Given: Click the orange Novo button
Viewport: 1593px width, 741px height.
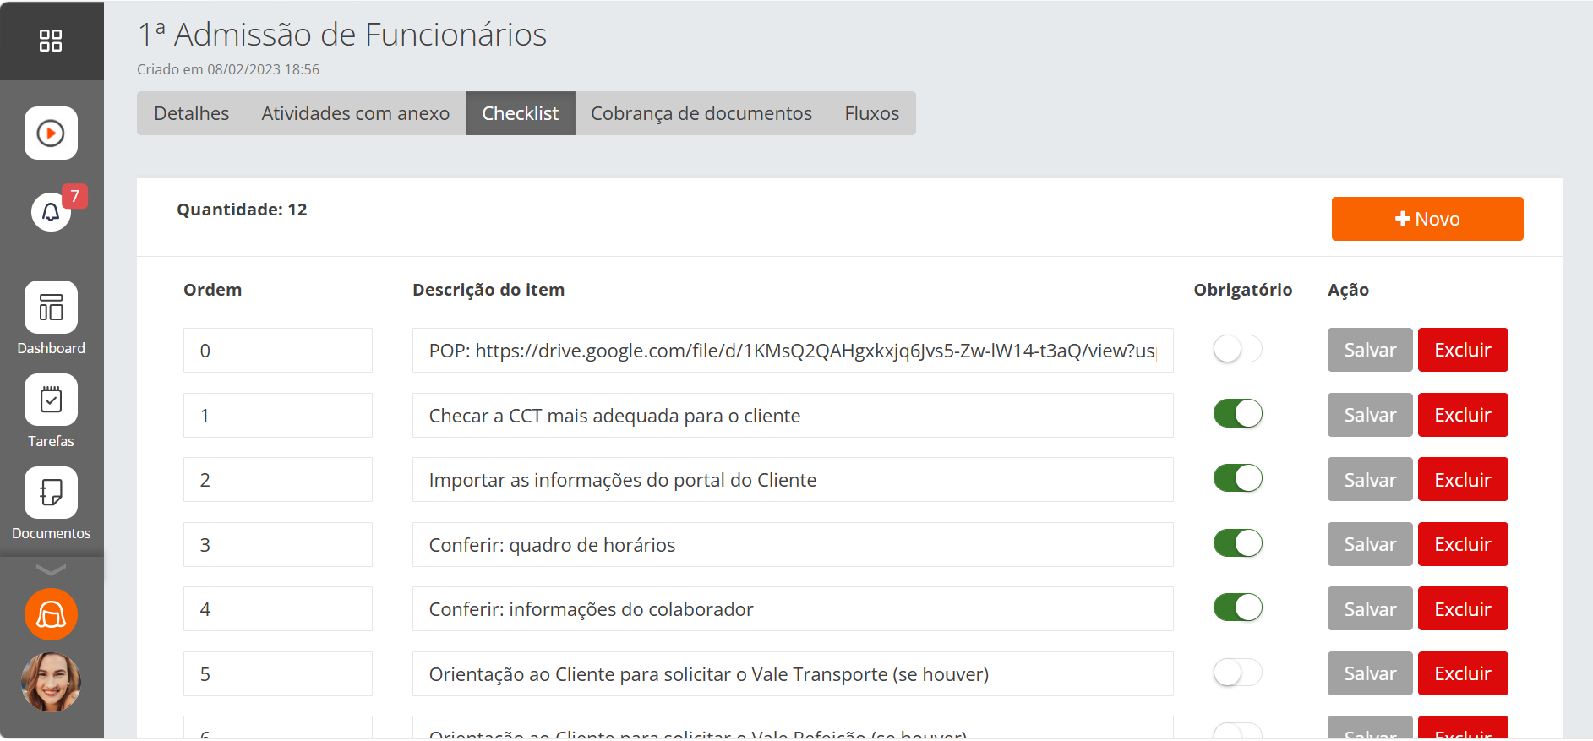Looking at the screenshot, I should tap(1427, 219).
